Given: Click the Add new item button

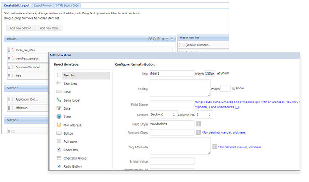Looking at the screenshot, I should (x=49, y=28).
